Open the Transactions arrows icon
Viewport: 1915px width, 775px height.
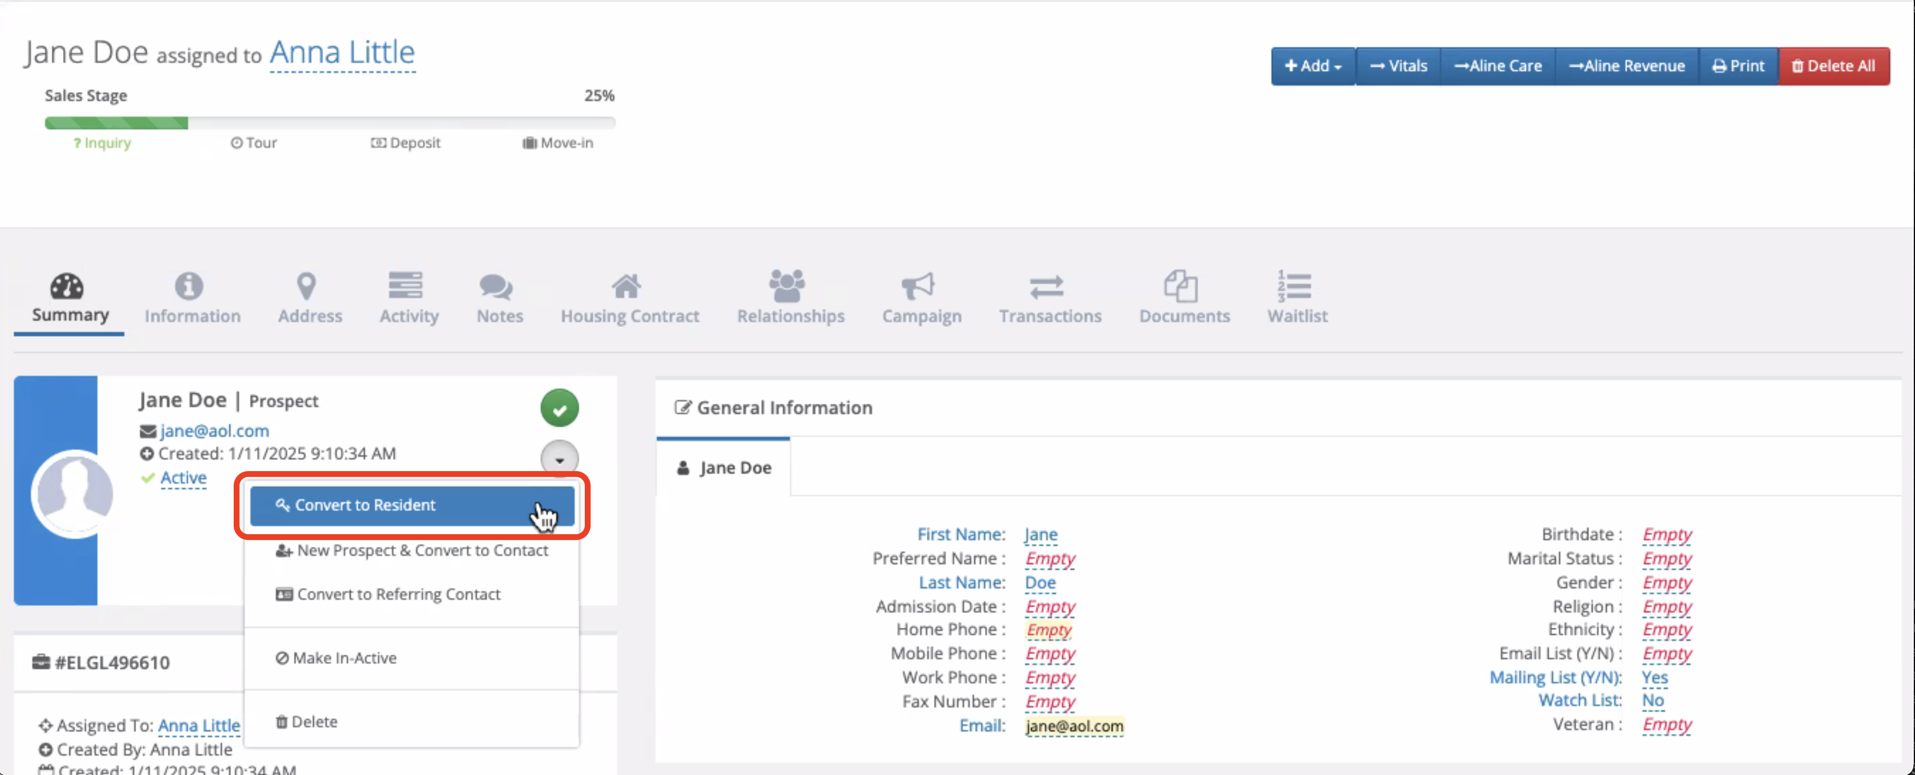[x=1046, y=286]
